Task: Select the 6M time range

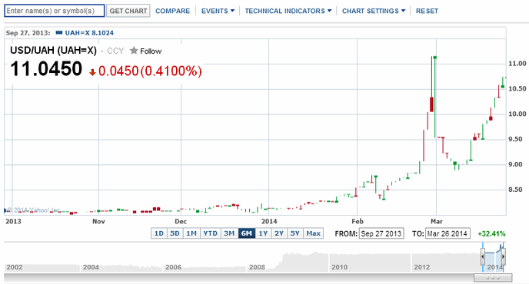Action: pos(247,233)
